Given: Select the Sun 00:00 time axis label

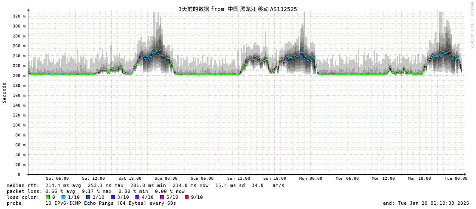Looking at the screenshot, I should [x=166, y=179].
